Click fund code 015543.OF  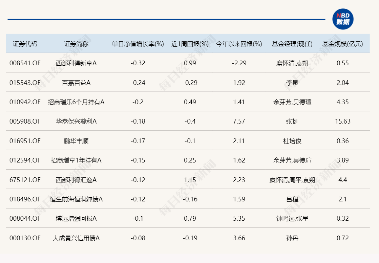[25, 83]
